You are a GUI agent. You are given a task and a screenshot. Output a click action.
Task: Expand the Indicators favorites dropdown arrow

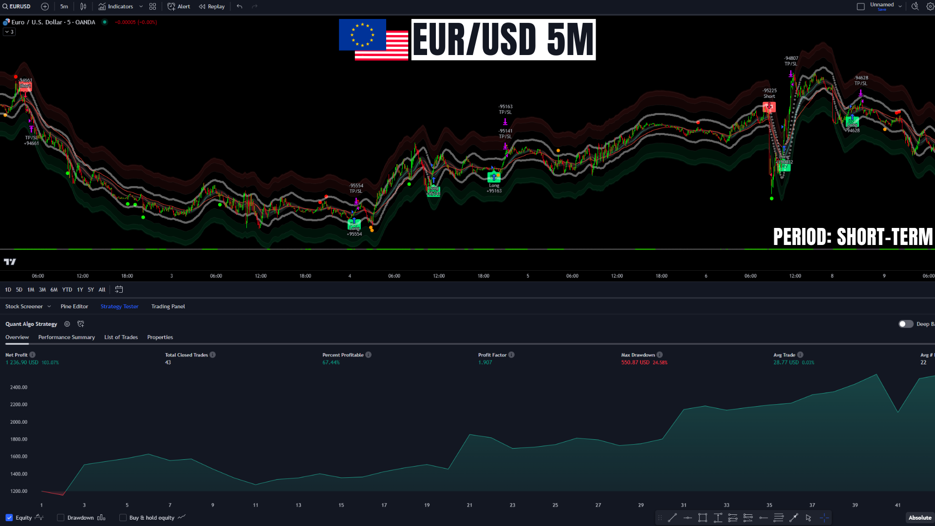tap(141, 6)
